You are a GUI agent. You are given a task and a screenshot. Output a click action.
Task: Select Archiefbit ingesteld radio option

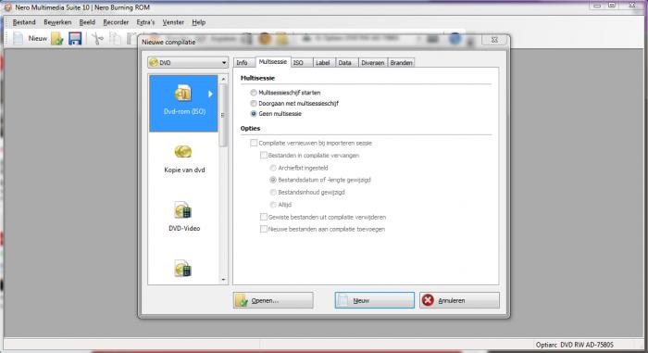[x=273, y=168]
